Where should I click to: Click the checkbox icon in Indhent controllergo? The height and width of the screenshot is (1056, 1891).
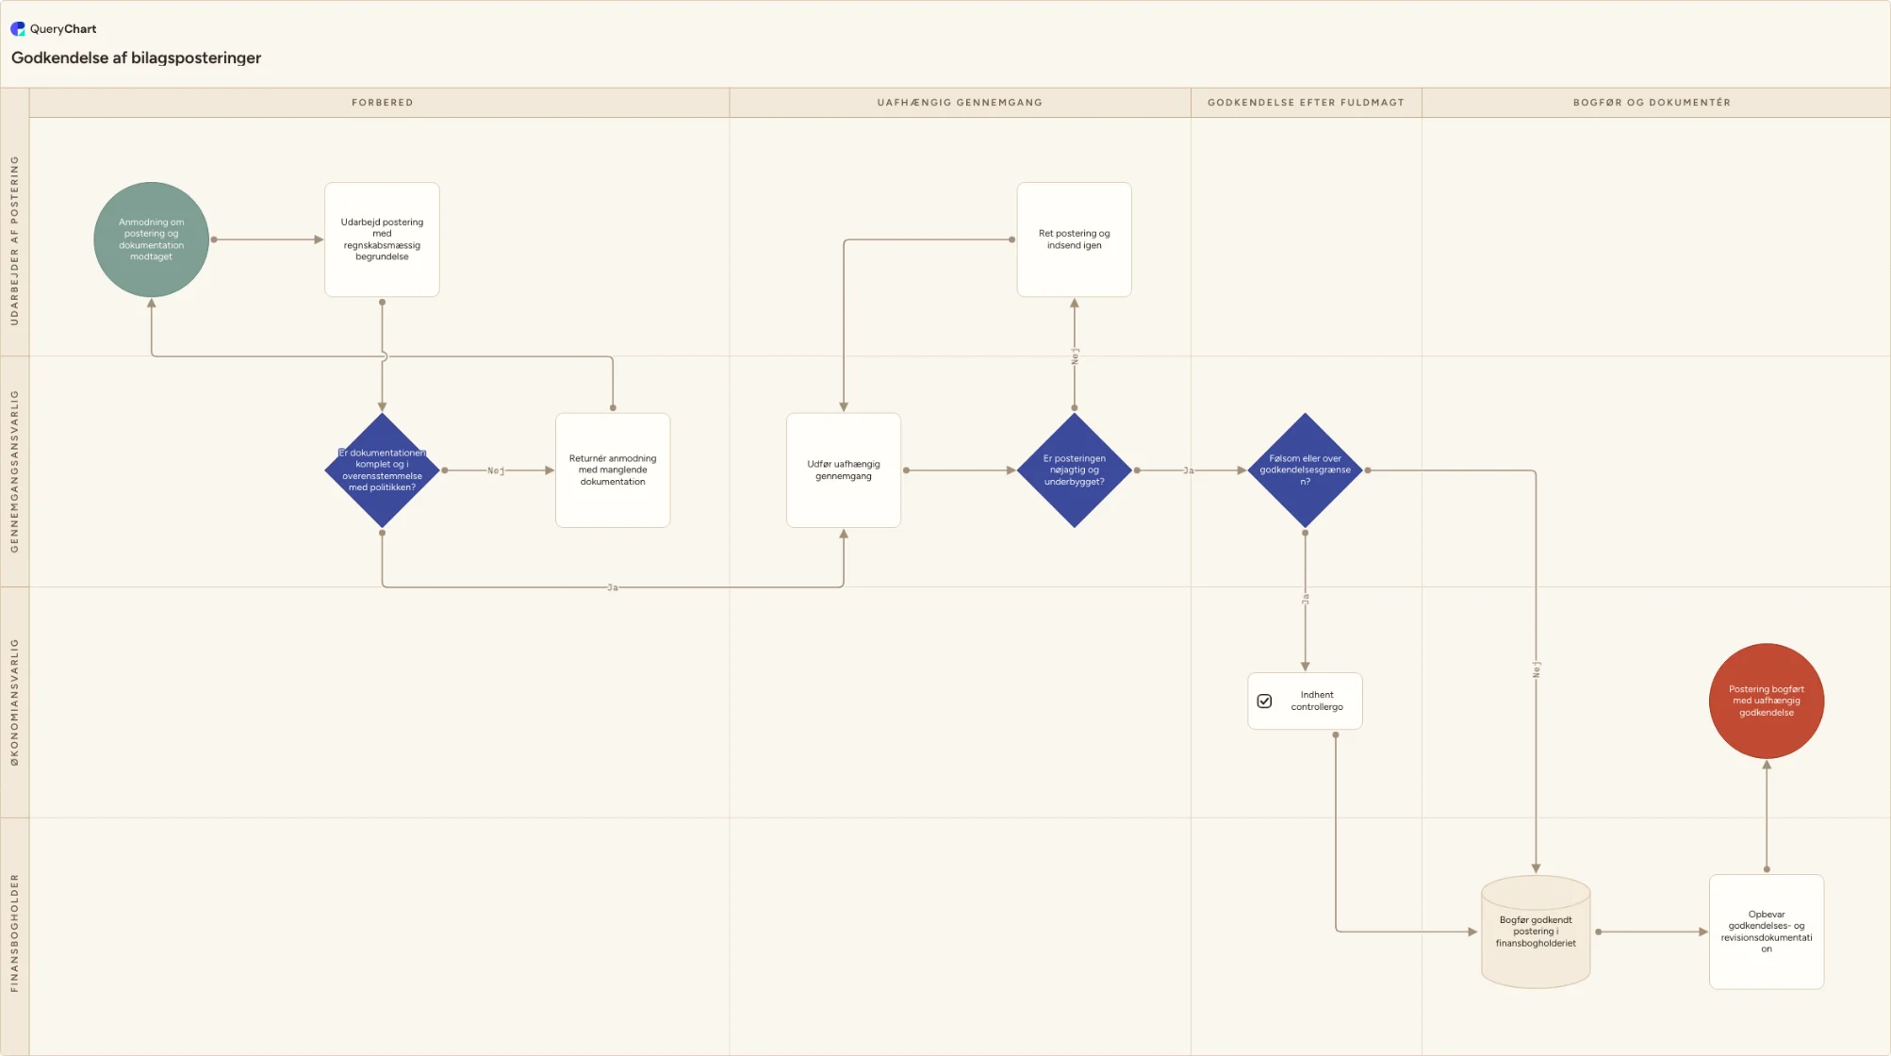[1264, 701]
